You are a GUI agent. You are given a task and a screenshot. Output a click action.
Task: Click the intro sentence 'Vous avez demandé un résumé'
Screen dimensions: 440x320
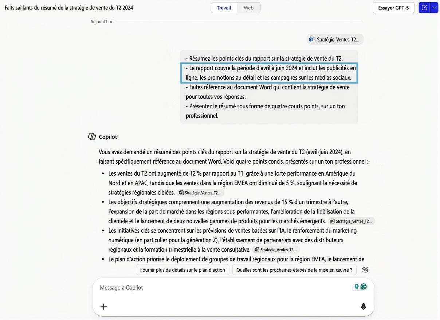[233, 157]
